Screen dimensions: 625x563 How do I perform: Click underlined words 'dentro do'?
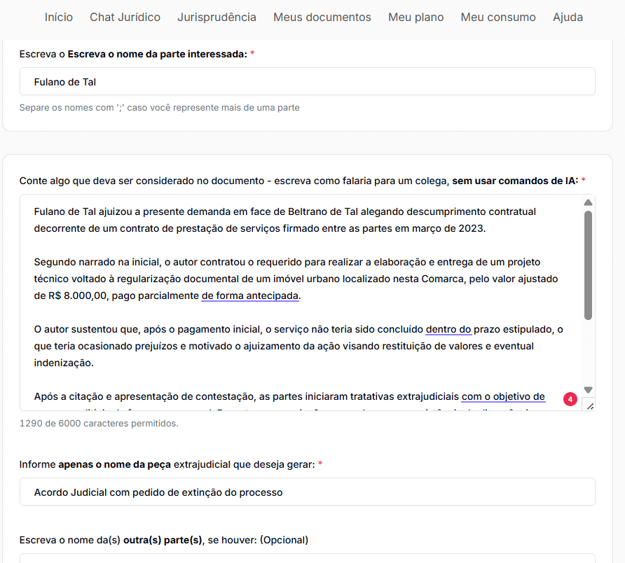point(448,330)
